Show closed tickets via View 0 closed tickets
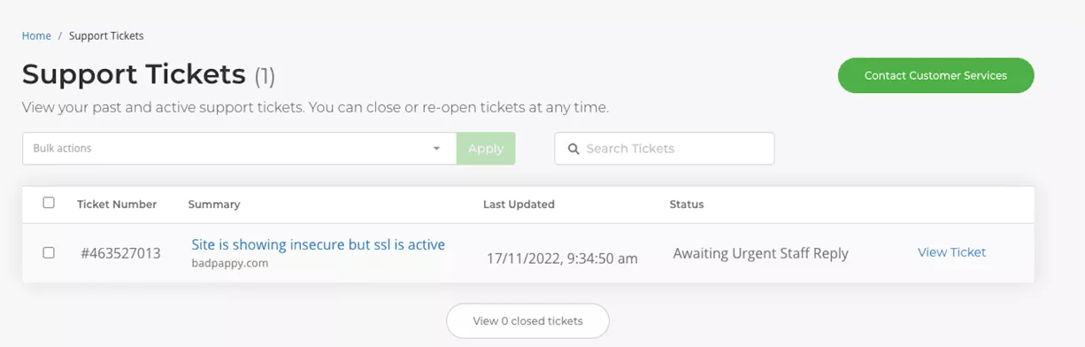The height and width of the screenshot is (347, 1085). click(527, 320)
